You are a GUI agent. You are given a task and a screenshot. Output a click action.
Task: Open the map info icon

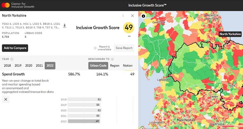click(144, 16)
